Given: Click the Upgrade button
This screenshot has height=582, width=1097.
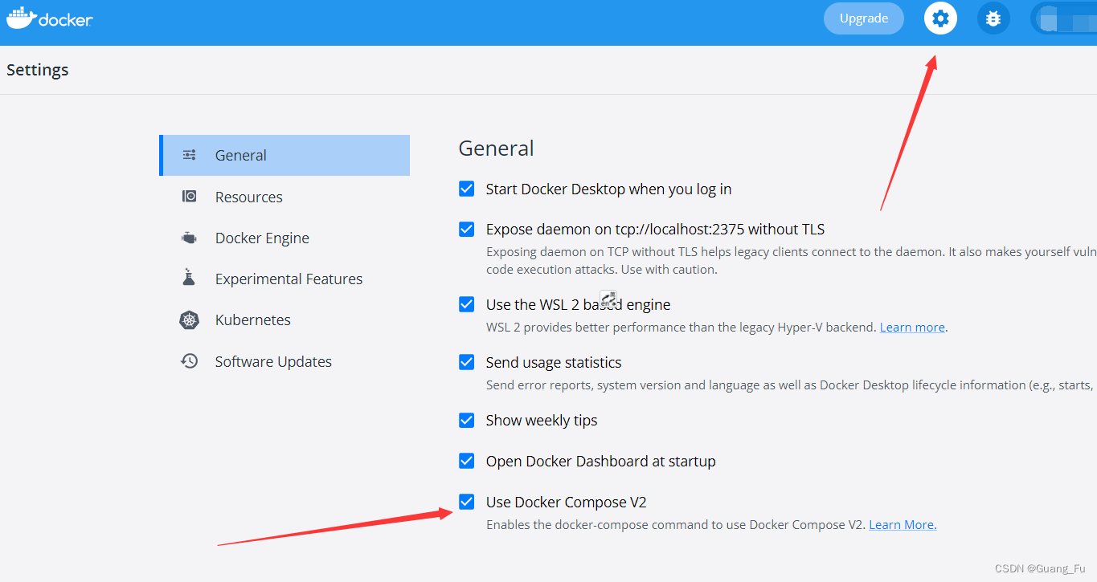Looking at the screenshot, I should point(864,18).
